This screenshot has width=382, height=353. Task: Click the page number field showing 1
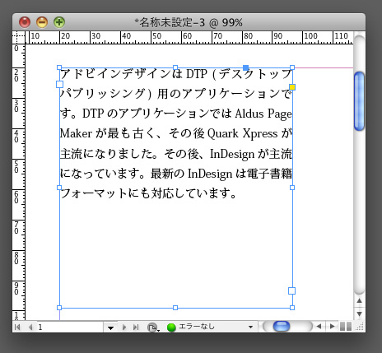click(70, 327)
